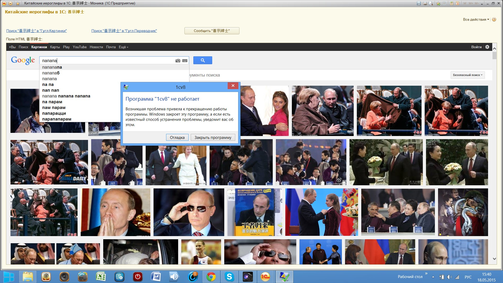Screen dimensions: 503x283
Task: Open the on-screen keyboard icon in search box
Action: click(x=185, y=61)
